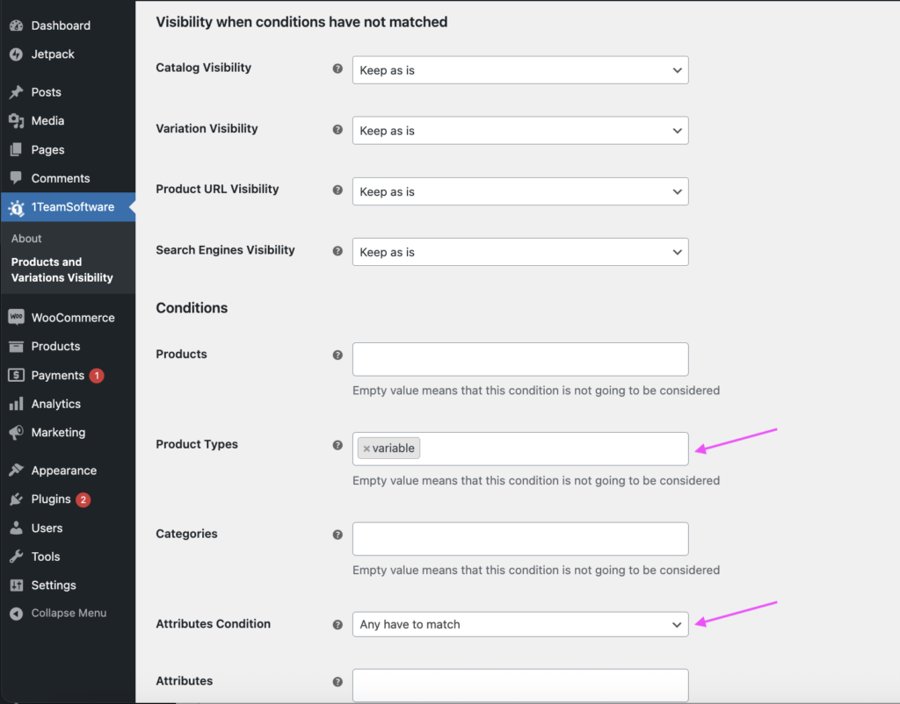900x704 pixels.
Task: Click help icon beside Attributes Condition
Action: [337, 625]
